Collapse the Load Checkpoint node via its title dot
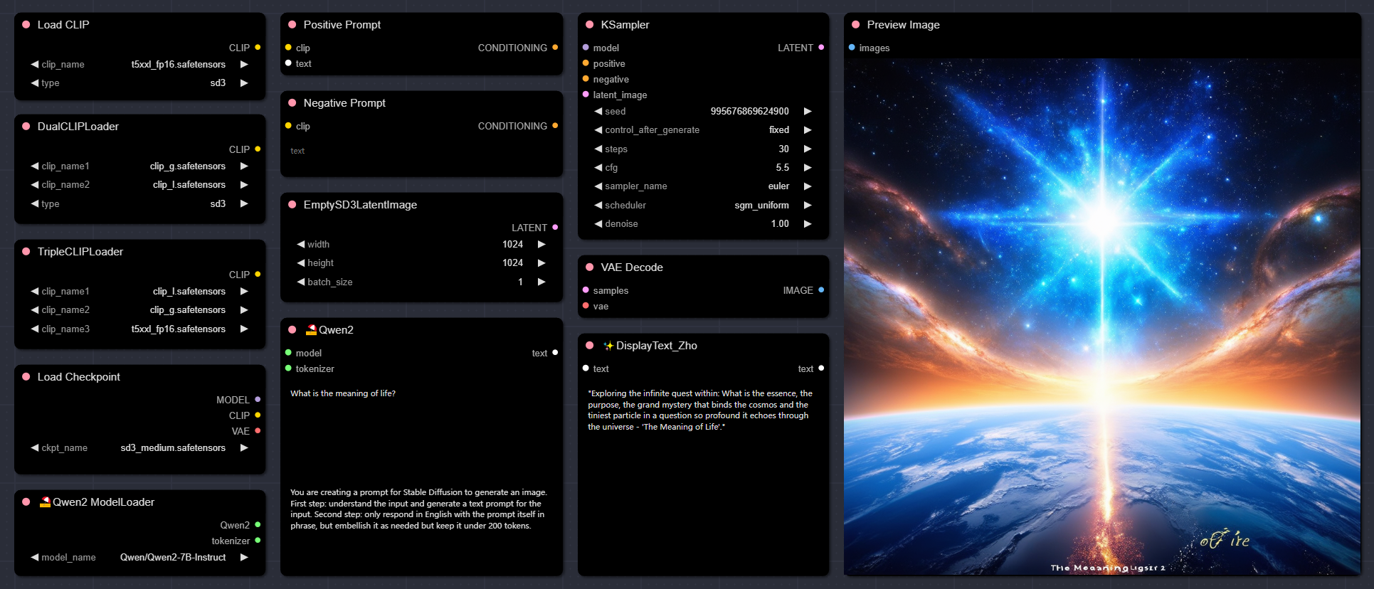 26,376
